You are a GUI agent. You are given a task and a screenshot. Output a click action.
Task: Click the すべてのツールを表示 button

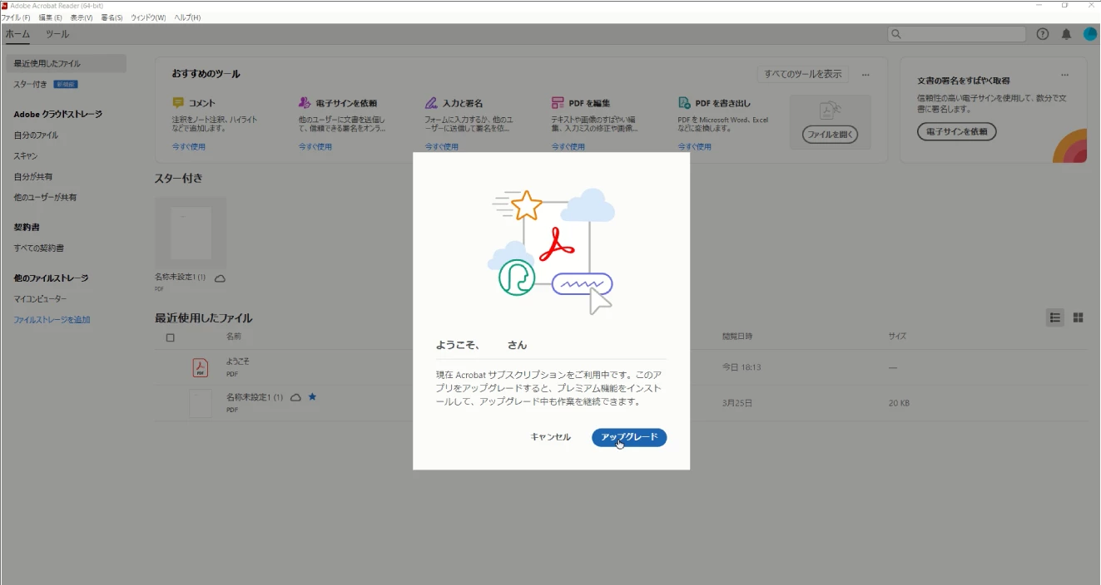[x=803, y=74]
